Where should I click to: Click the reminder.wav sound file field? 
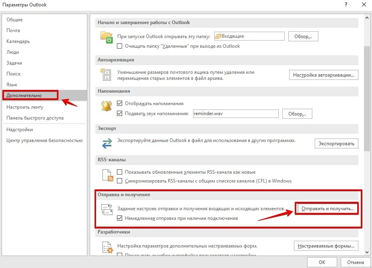[x=235, y=114]
